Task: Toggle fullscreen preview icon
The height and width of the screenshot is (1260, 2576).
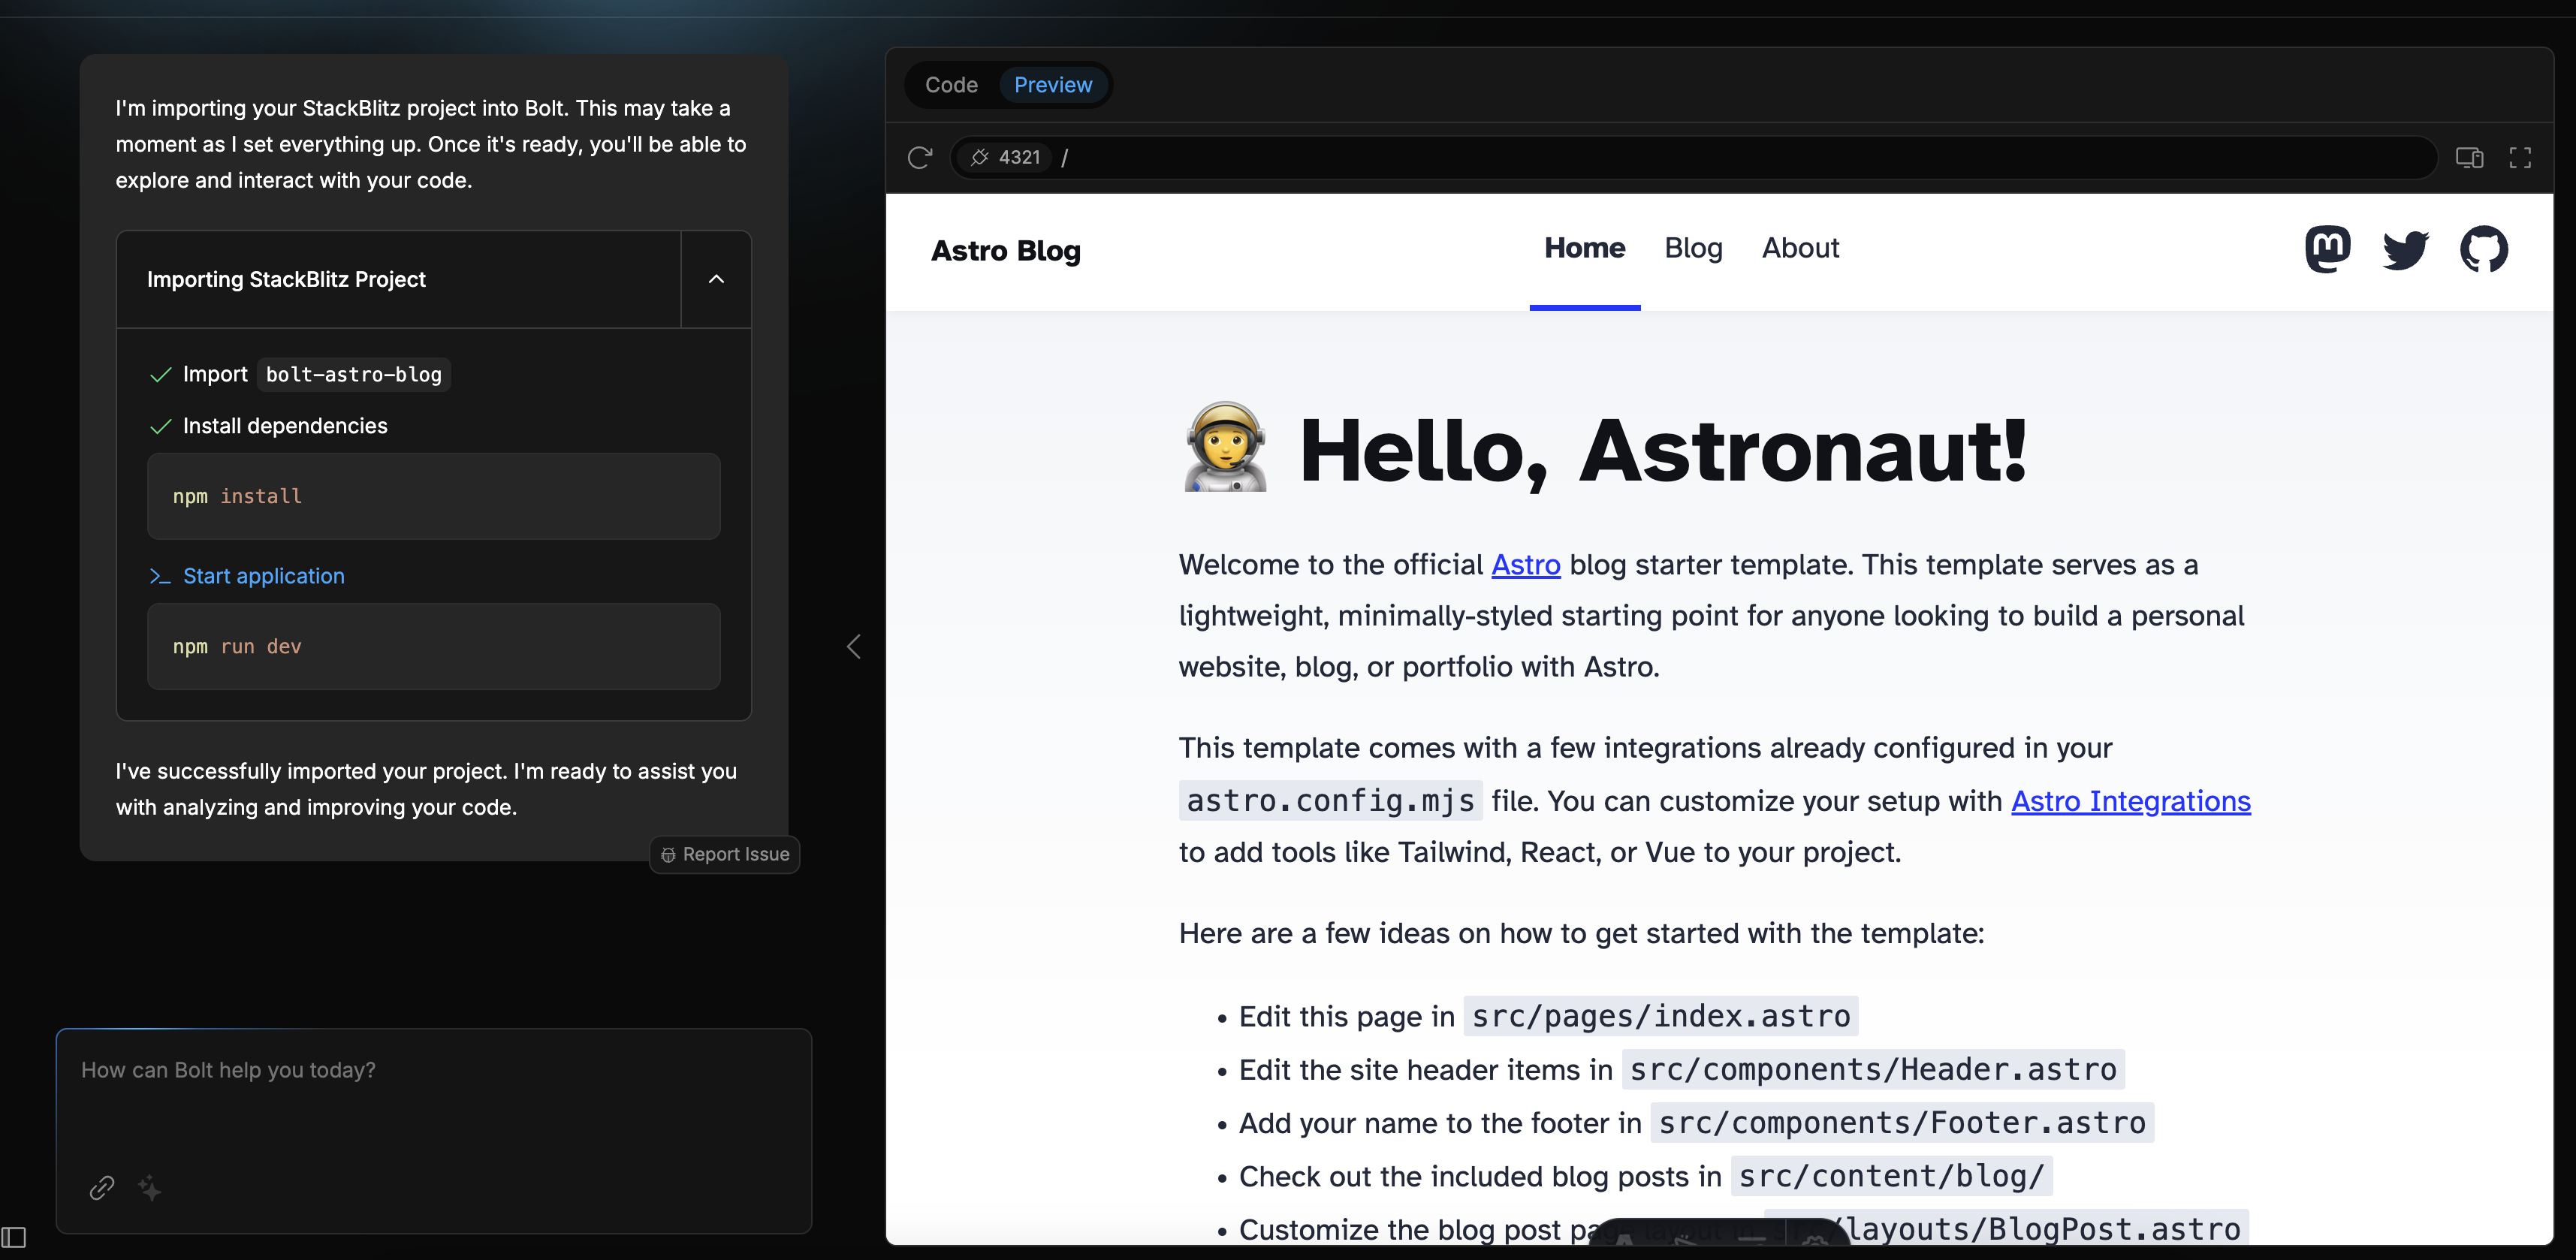Action: (2519, 157)
